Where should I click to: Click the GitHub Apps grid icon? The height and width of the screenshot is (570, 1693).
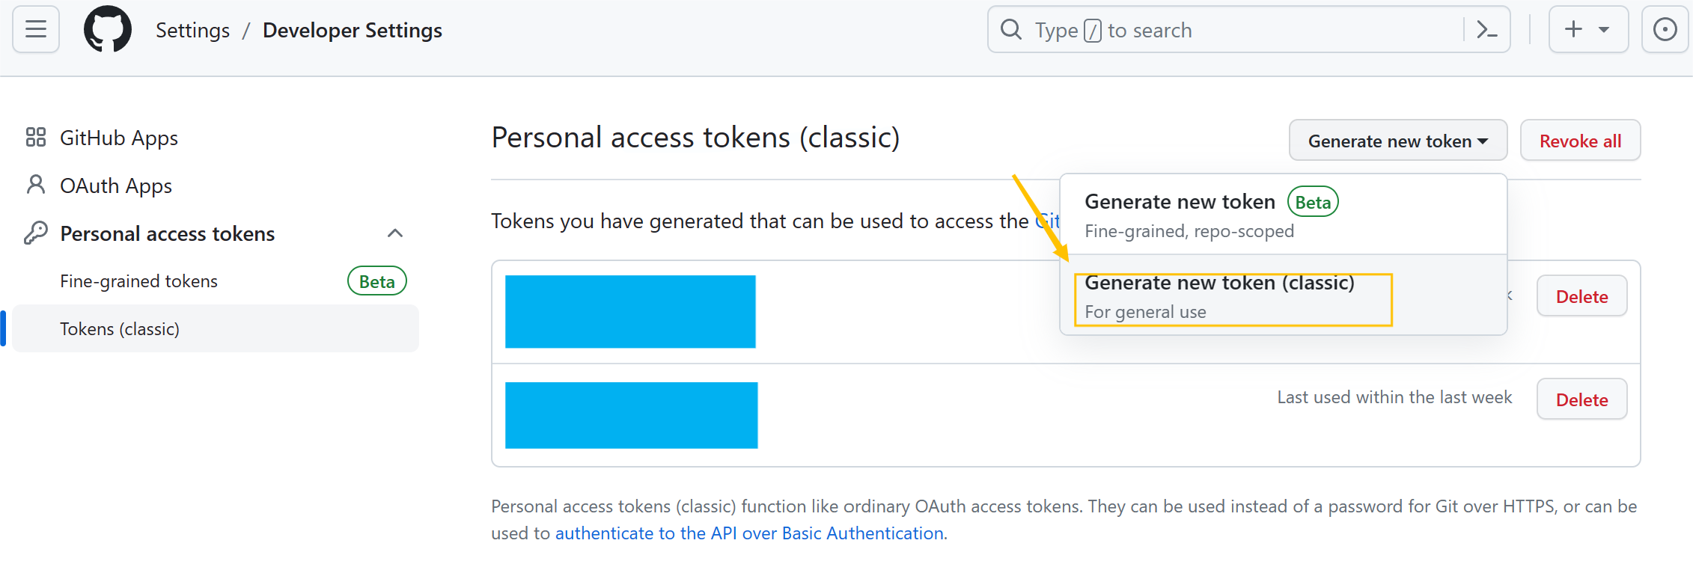(x=34, y=137)
